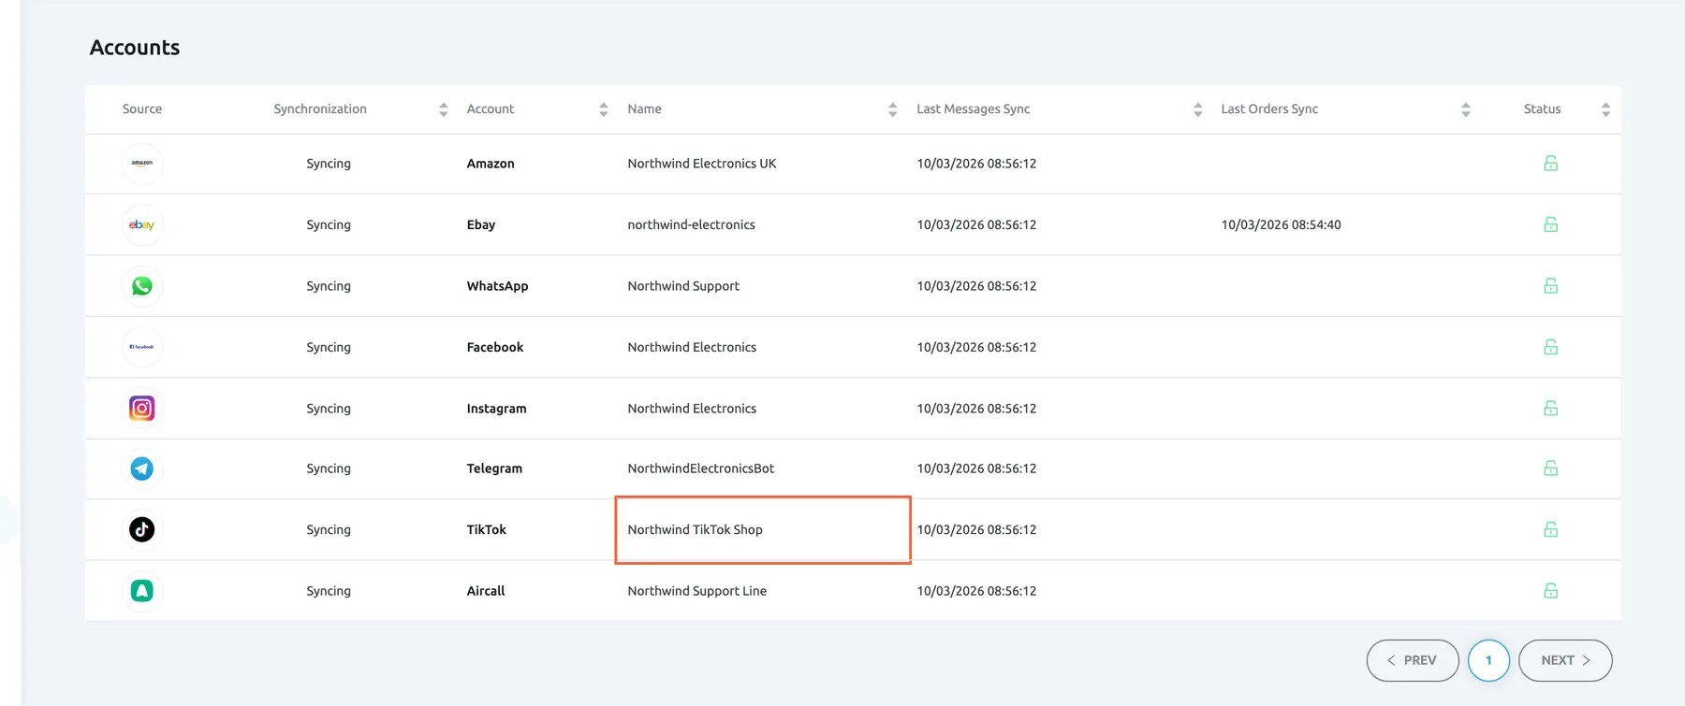Click the Northwind Support Line name cell
This screenshot has height=706, width=1685.
[x=697, y=591]
